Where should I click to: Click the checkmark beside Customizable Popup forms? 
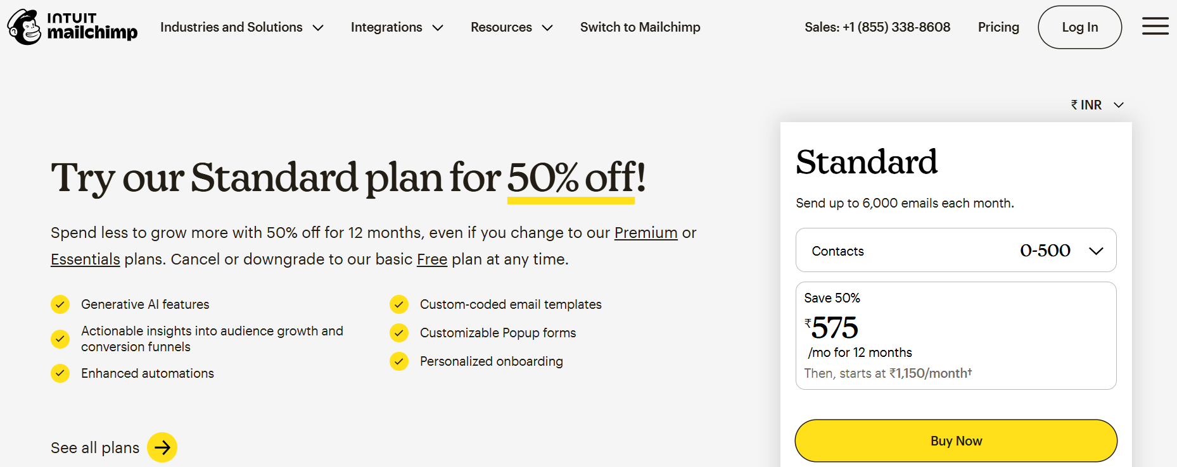click(x=399, y=333)
